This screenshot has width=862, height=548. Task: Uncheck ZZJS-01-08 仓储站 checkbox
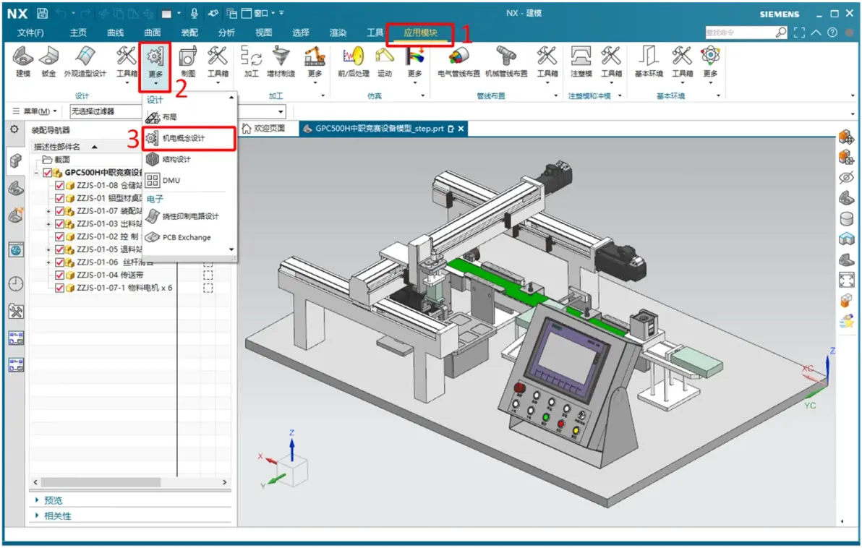(59, 185)
